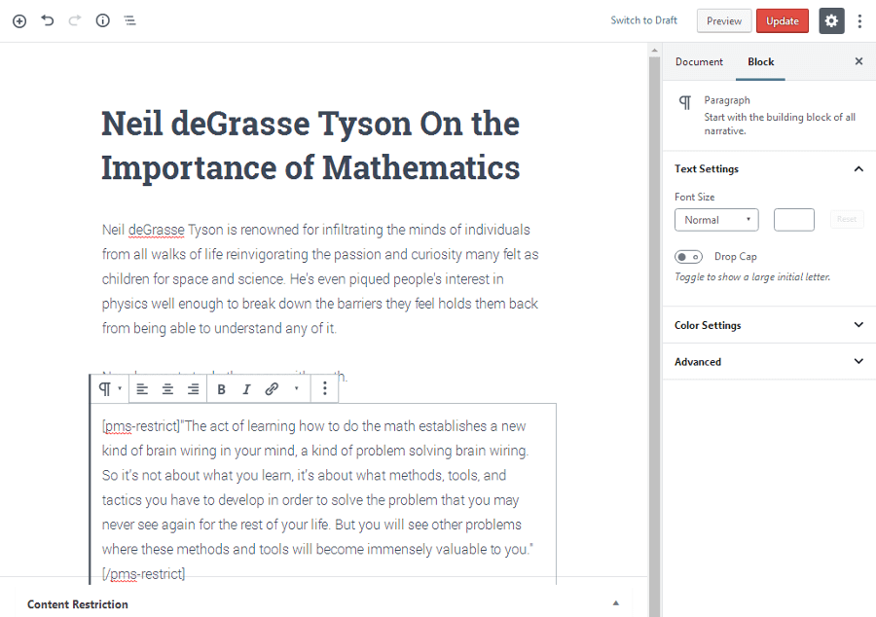Viewport: 876px width, 617px height.
Task: Open content structure info icon
Action: pyautogui.click(x=103, y=20)
